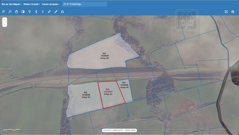The width and height of the screenshot is (239, 135).
Task: Select the location pin tool
Action: click(x=30, y=12)
